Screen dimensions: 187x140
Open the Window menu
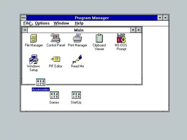61,23
